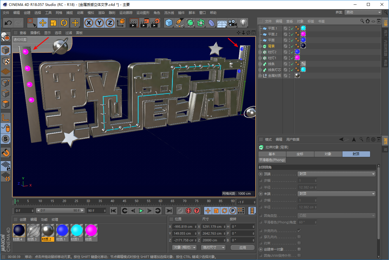Viewport: 389px width, 260px height.
Task: Toggle 穿孔向内 checkbox
Action: [299, 237]
